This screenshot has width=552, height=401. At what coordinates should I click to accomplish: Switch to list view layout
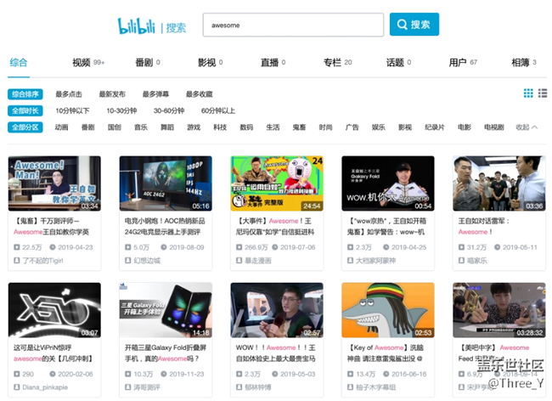click(x=542, y=93)
